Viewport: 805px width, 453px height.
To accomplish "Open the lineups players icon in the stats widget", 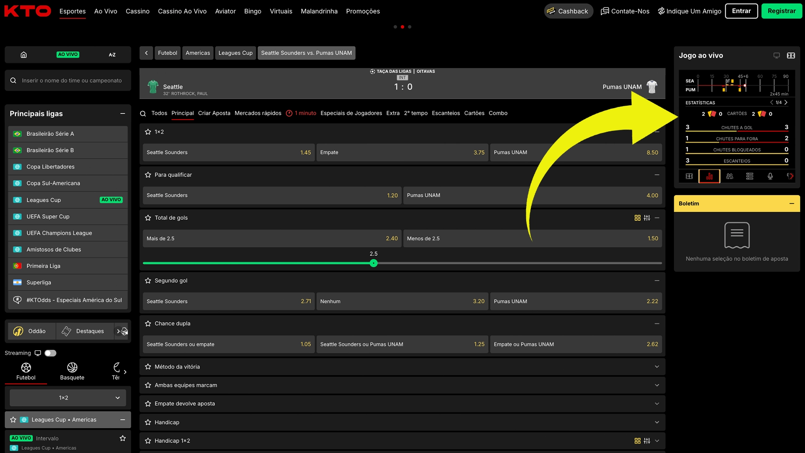I will pos(730,176).
